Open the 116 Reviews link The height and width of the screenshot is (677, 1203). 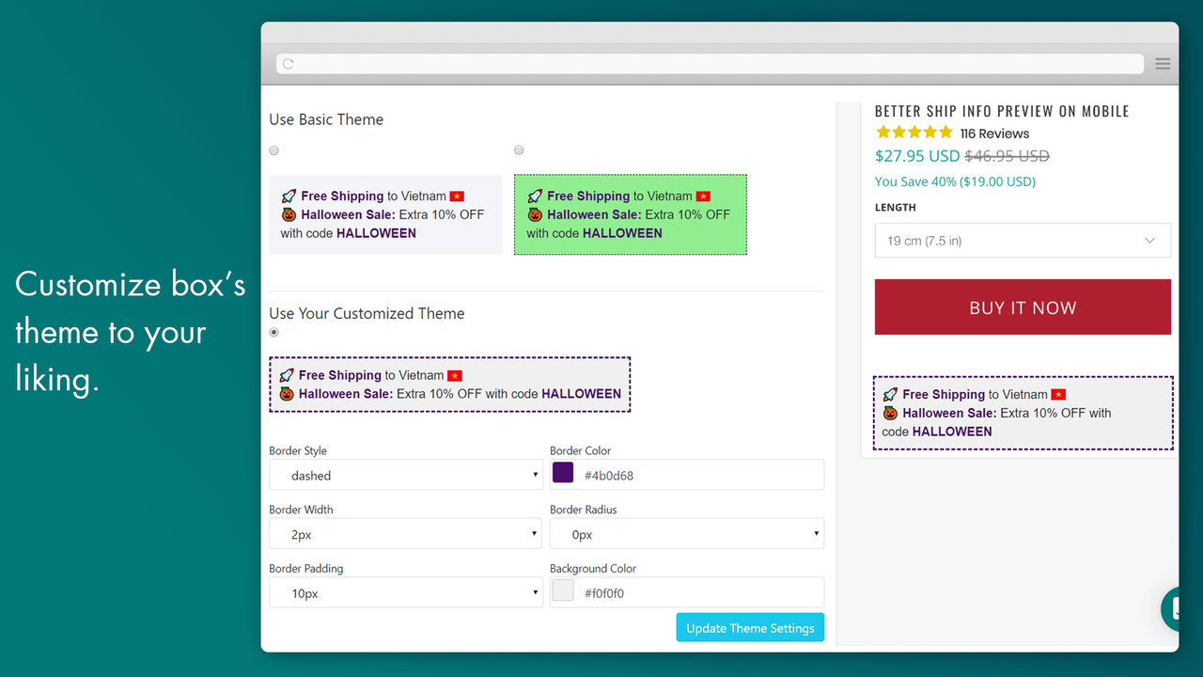click(x=994, y=133)
